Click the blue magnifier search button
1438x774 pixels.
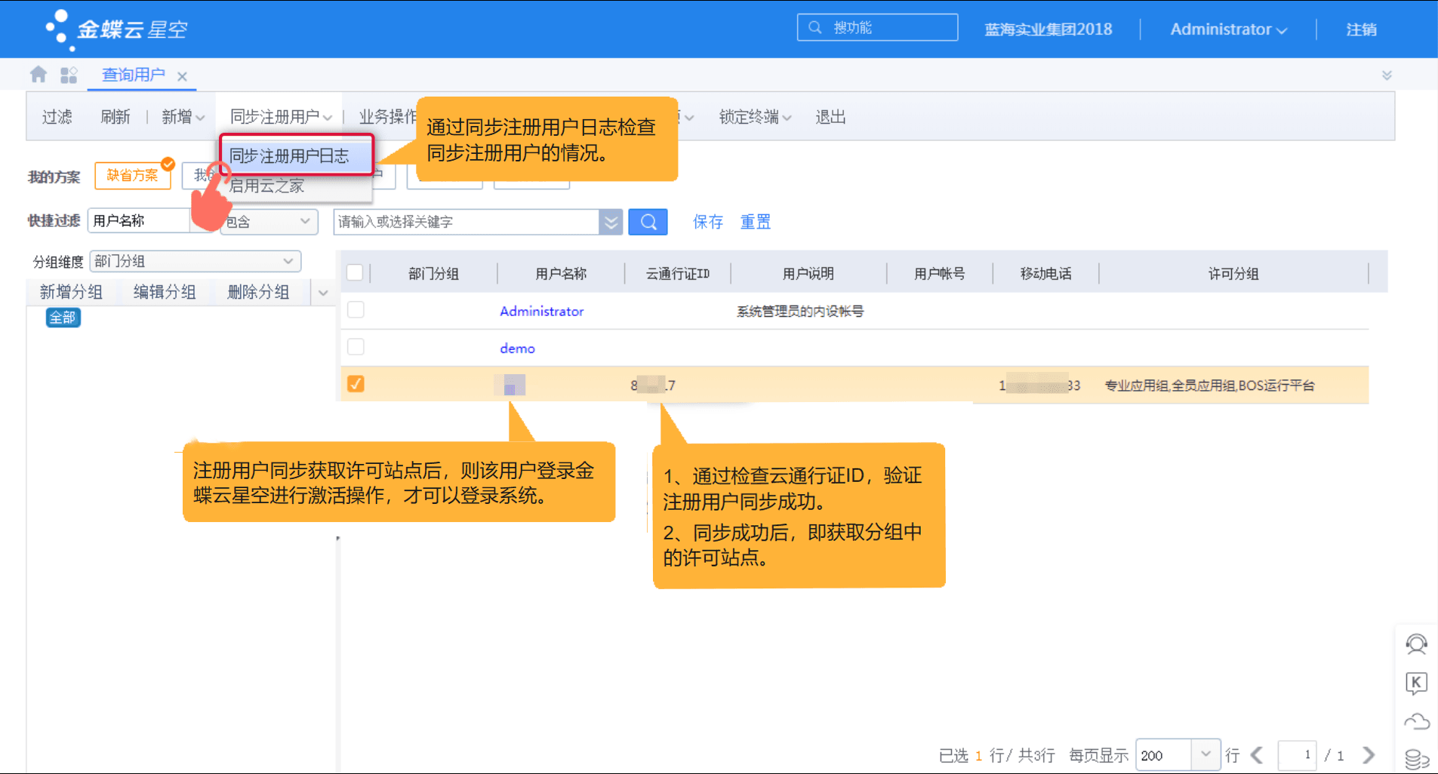tap(648, 221)
